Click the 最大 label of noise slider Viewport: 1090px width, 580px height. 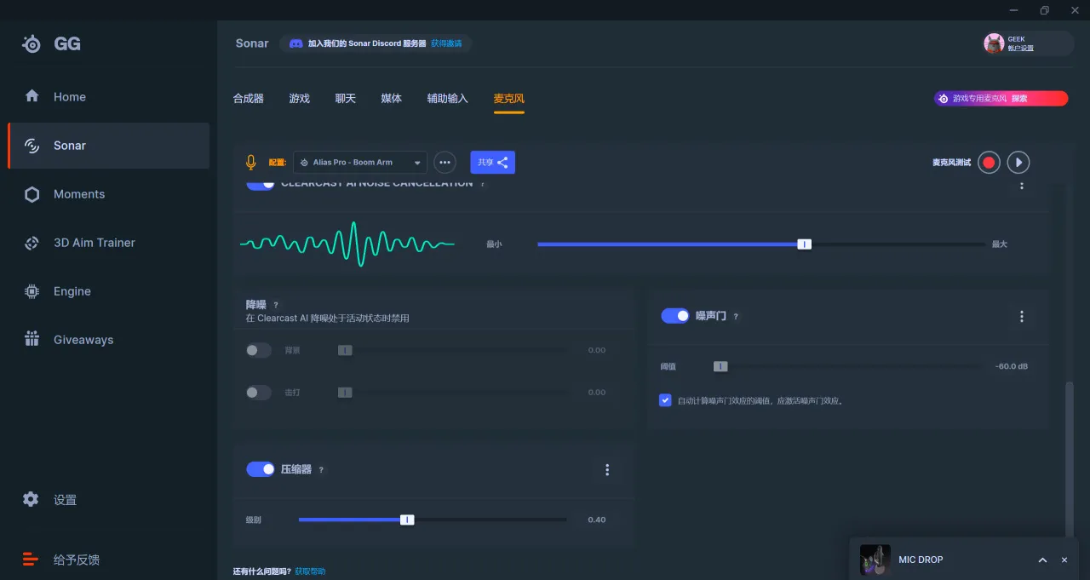pyautogui.click(x=1000, y=244)
